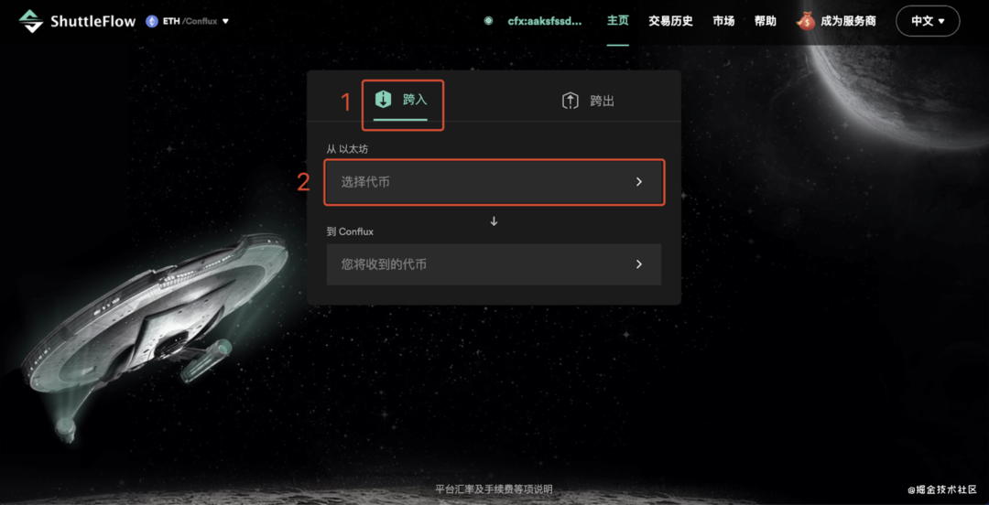989x505 pixels.
Task: Open the 市场 menu item
Action: point(723,21)
